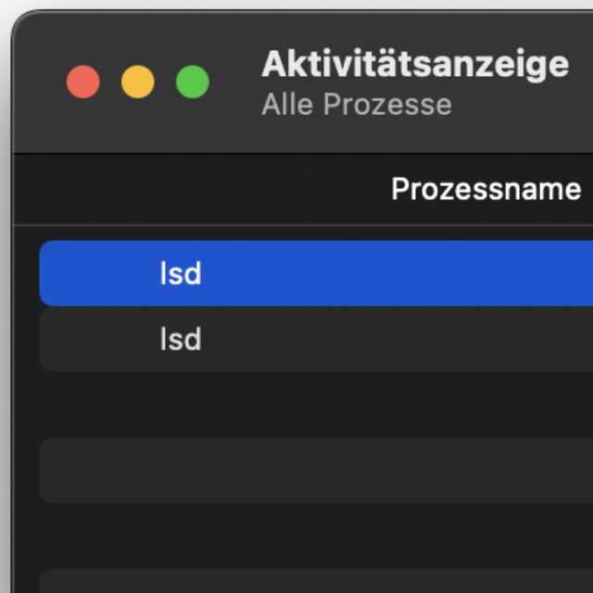
Task: Click blank icon space left of second lsd
Action: pos(102,339)
